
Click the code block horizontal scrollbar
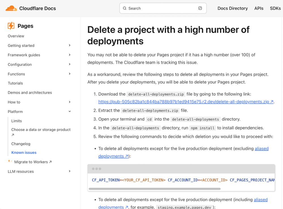[x=155, y=189]
